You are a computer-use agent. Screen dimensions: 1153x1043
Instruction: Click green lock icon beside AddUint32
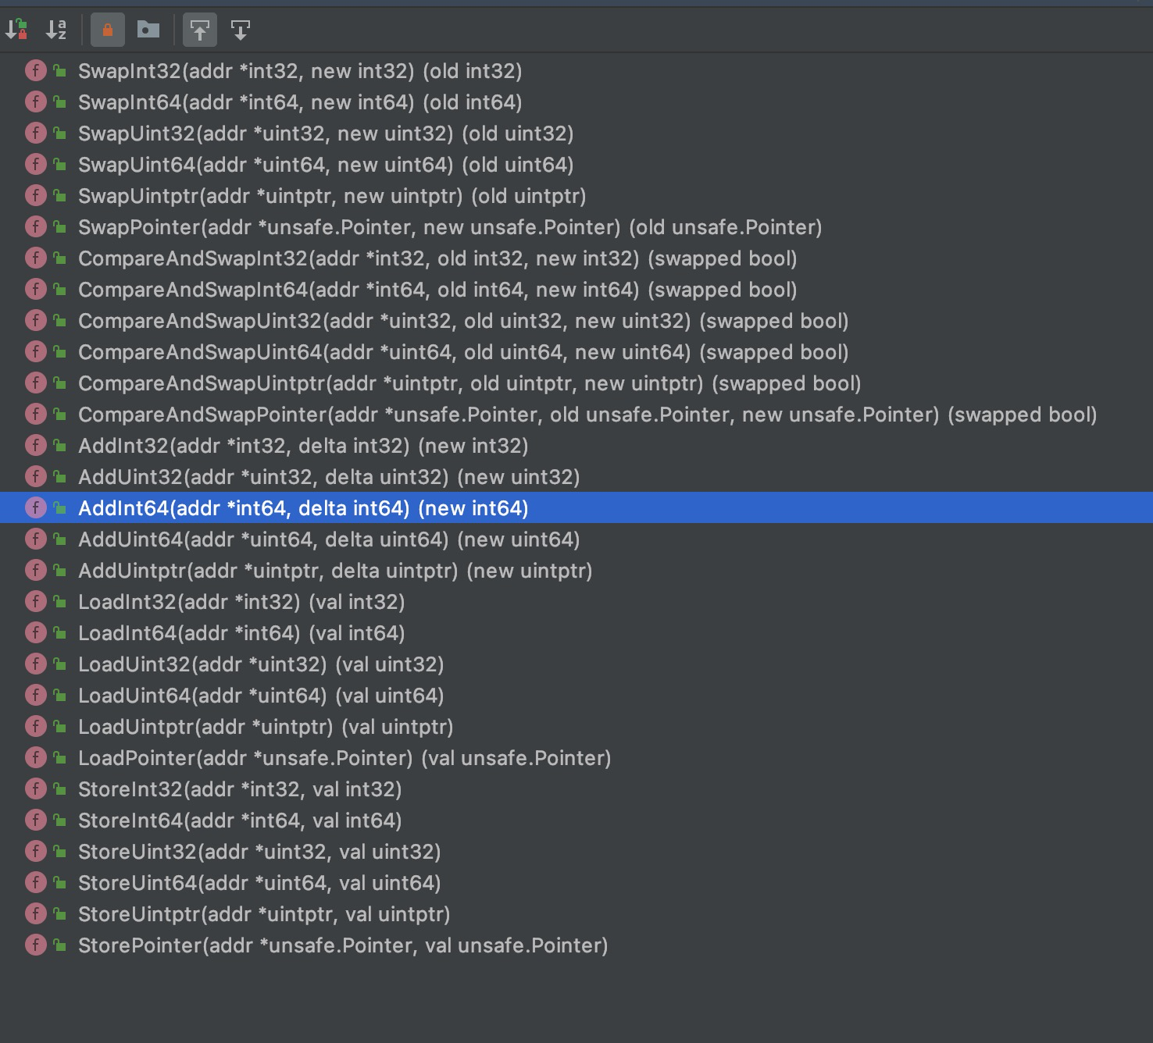59,477
